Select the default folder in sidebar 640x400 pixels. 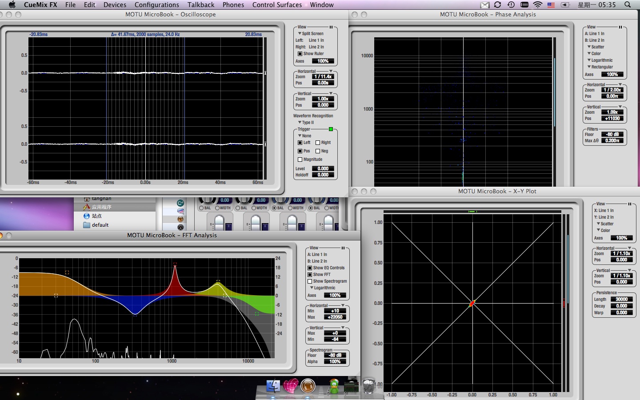click(x=100, y=225)
